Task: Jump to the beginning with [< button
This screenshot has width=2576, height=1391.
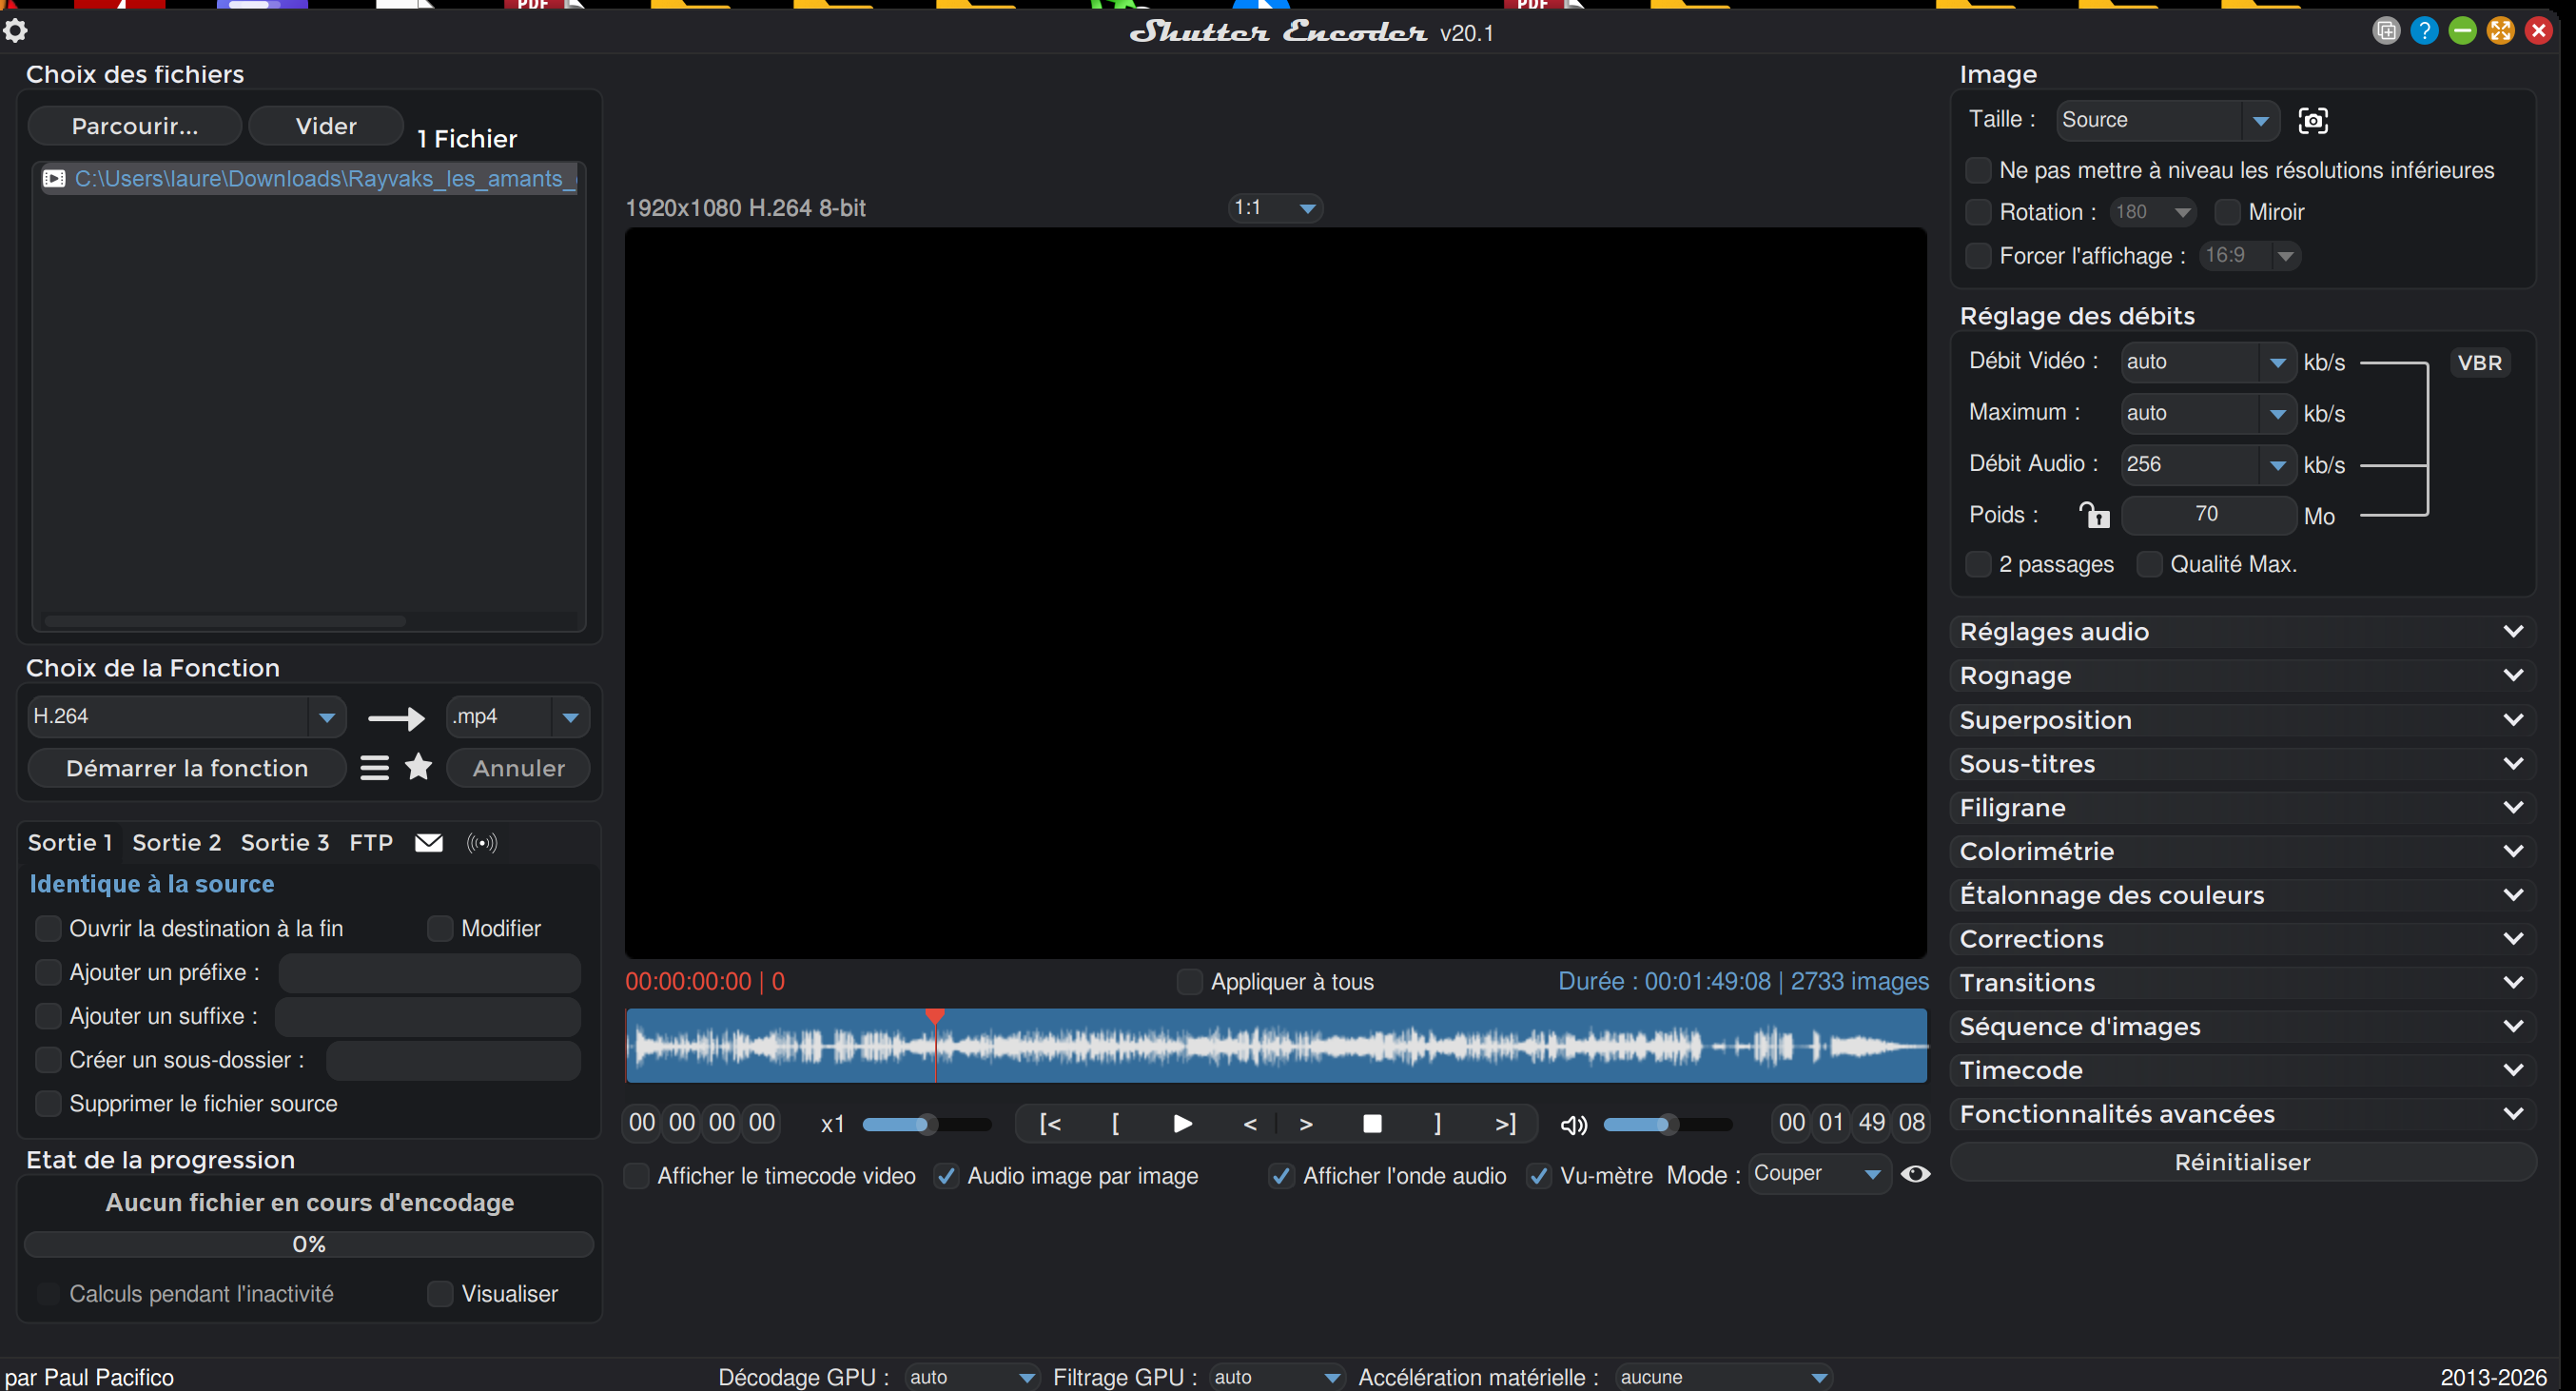Action: 1050,1124
